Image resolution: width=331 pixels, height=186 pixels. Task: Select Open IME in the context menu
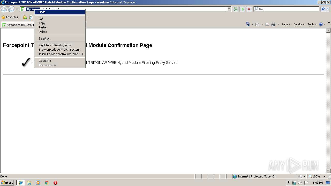[60, 61]
